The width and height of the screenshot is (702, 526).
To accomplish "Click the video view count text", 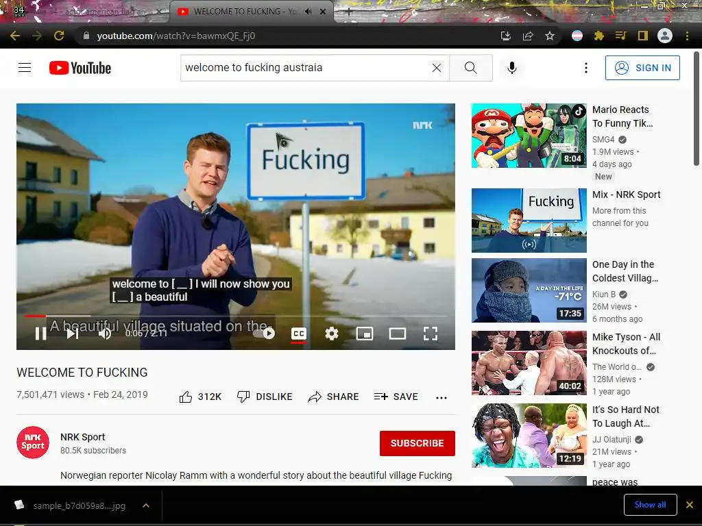I will click(x=50, y=394).
